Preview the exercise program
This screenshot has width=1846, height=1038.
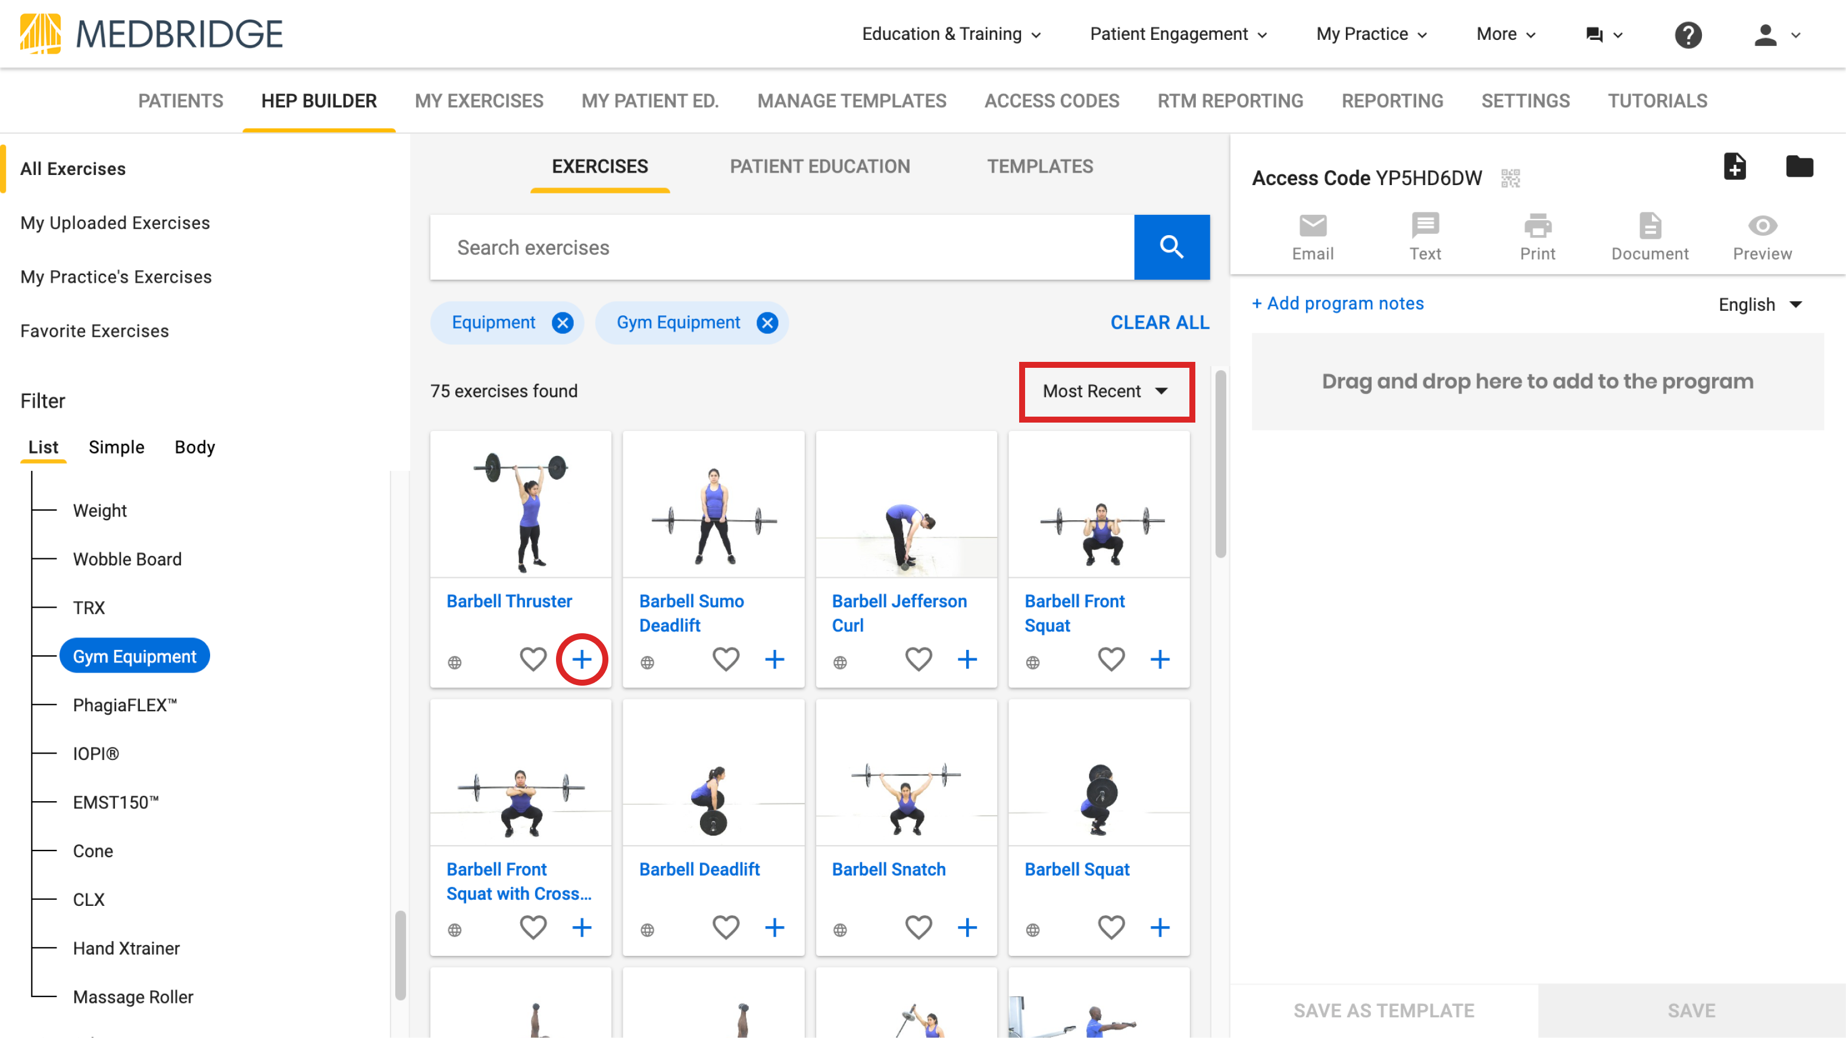1762,235
